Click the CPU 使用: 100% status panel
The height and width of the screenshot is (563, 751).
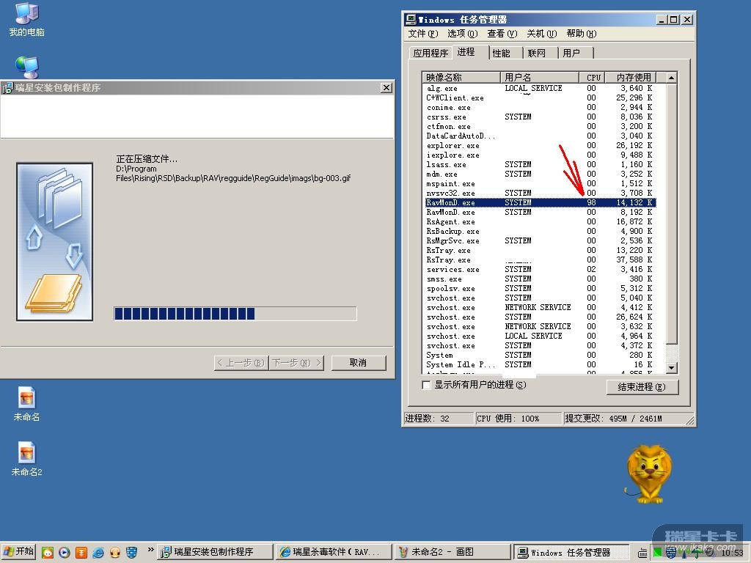(519, 419)
